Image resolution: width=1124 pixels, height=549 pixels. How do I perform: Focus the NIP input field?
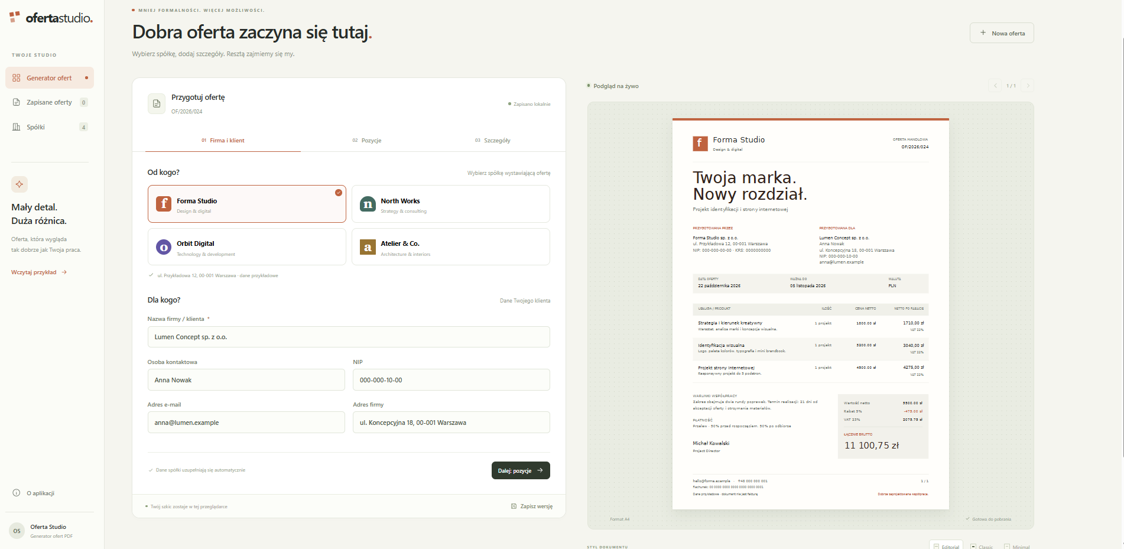[x=451, y=380]
